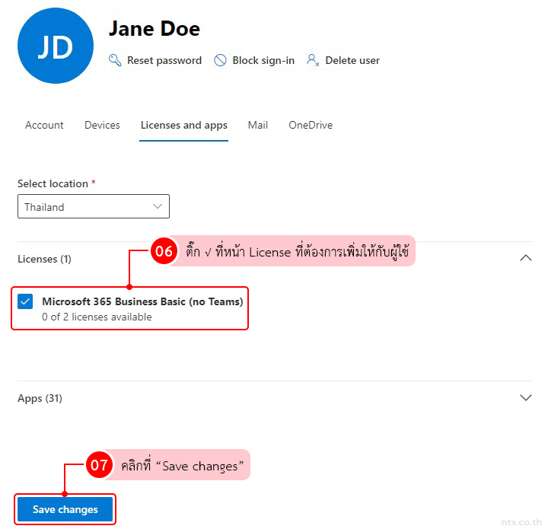Collapse the Licenses section chevron

click(x=525, y=259)
